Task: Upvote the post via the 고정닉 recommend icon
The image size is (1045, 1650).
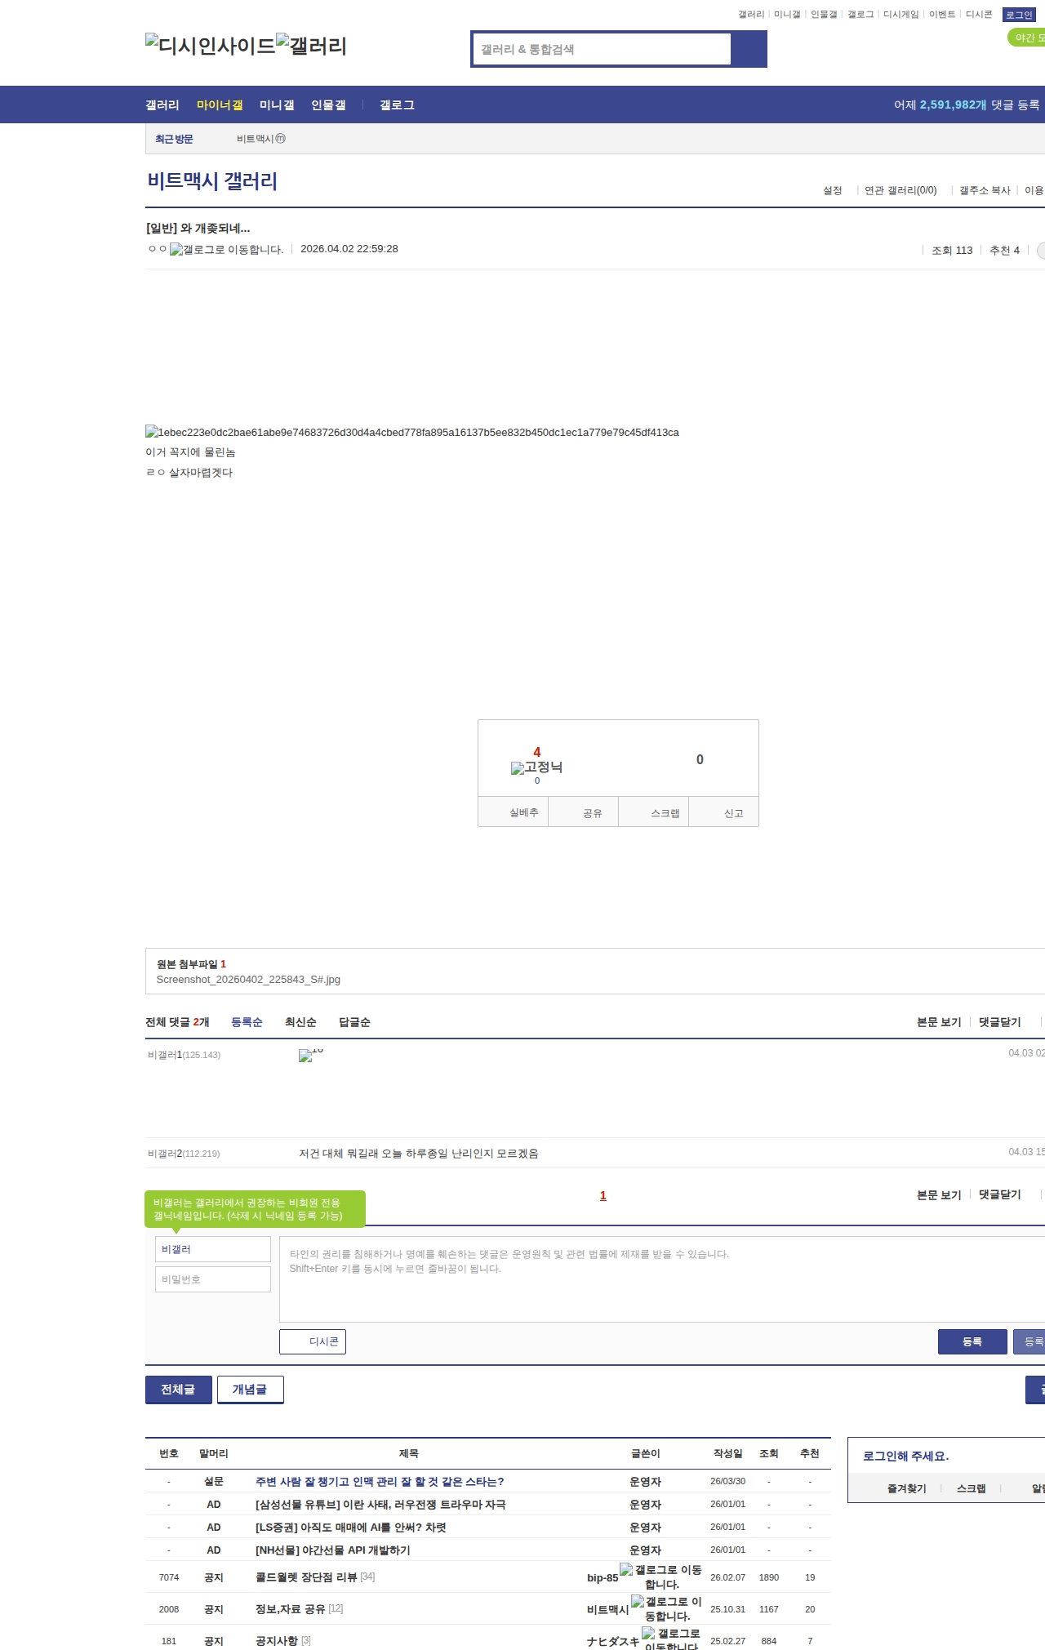Action: pyautogui.click(x=536, y=767)
